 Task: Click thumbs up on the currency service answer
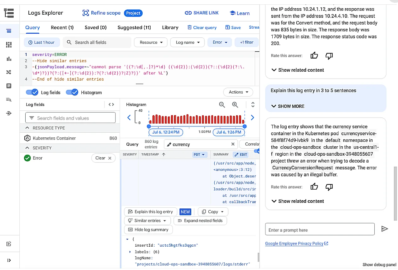(x=314, y=187)
